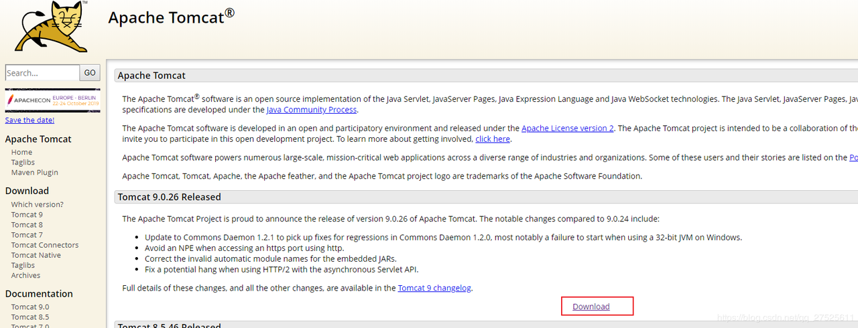Open the Archives sidebar link

pyautogui.click(x=25, y=275)
